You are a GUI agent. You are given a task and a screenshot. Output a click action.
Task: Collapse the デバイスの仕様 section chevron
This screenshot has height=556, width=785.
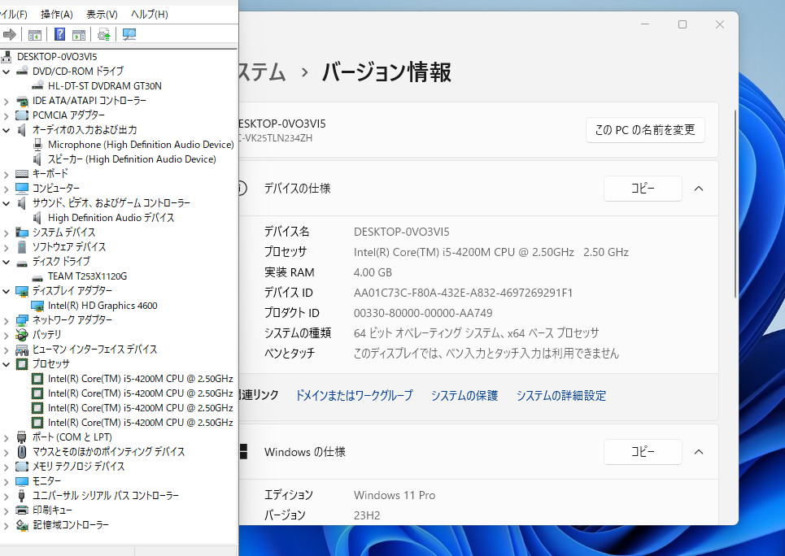click(x=699, y=189)
